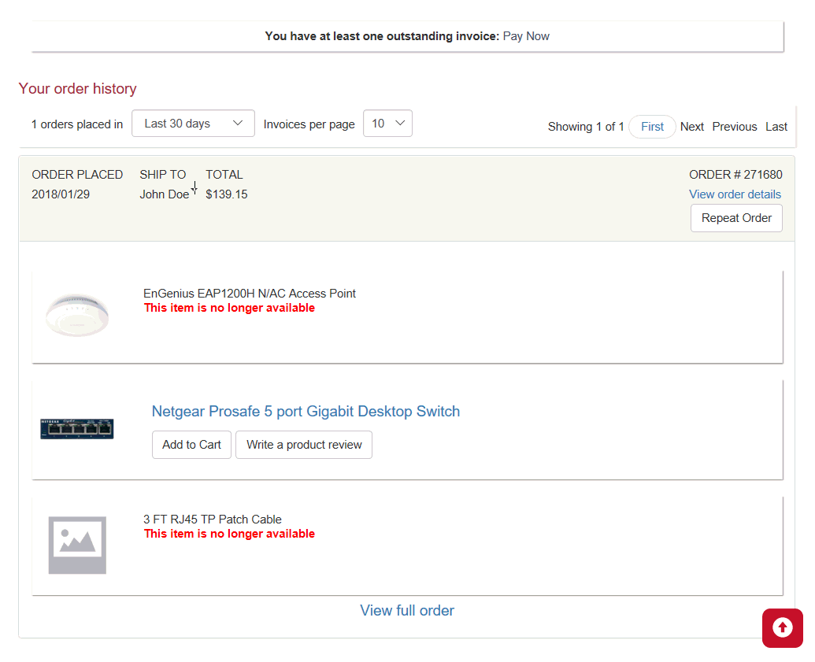Click the Your order history heading

(x=78, y=89)
